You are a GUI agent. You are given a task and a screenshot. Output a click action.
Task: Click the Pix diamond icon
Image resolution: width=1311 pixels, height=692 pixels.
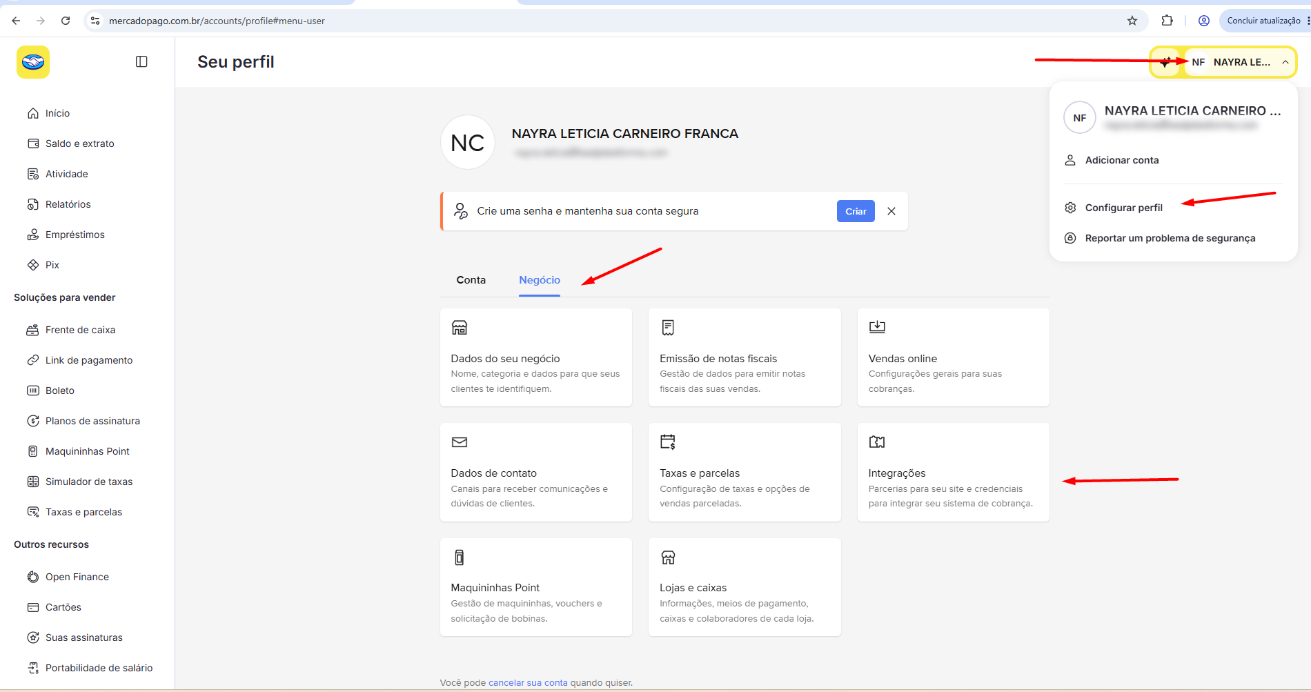click(33, 265)
